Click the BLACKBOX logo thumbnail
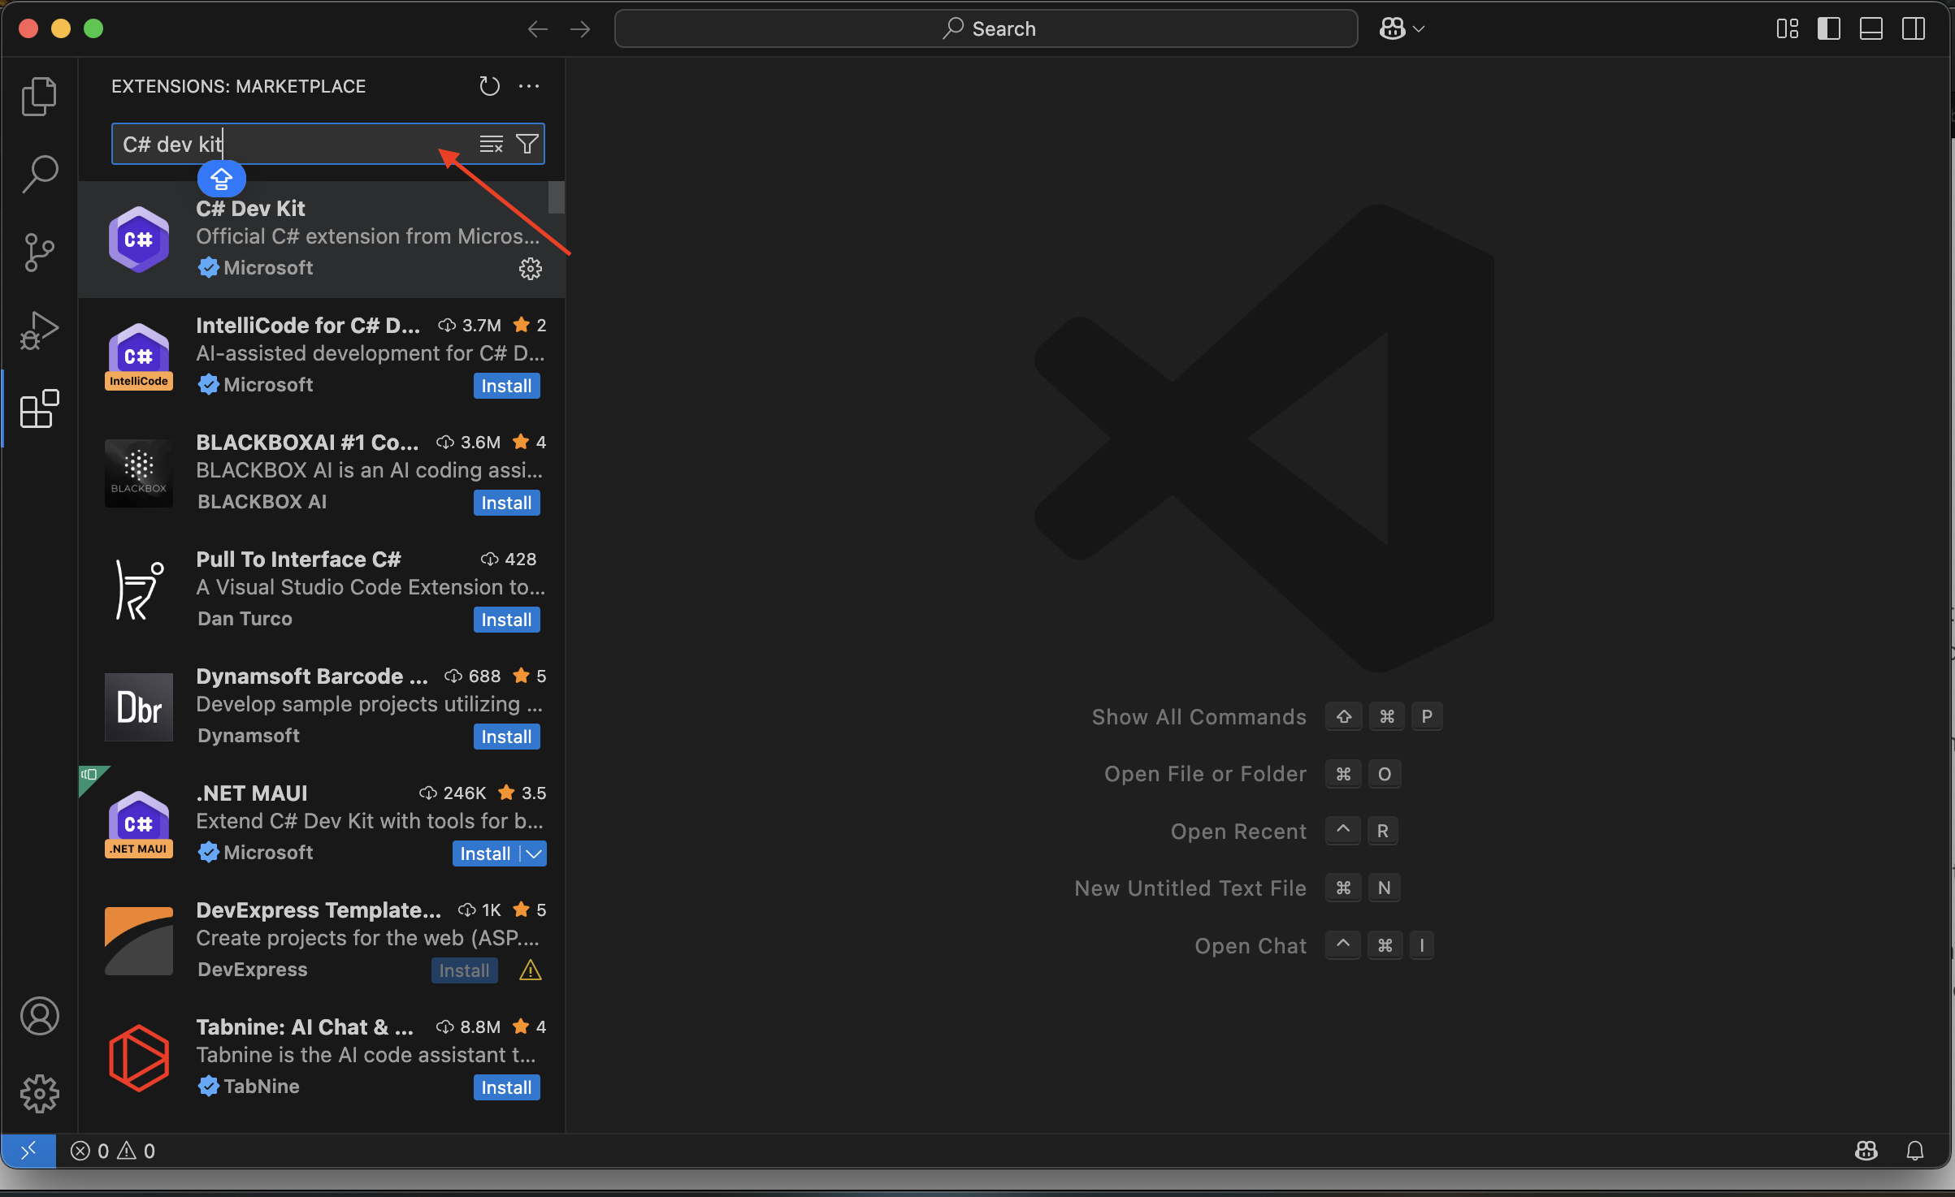This screenshot has height=1197, width=1955. click(139, 473)
